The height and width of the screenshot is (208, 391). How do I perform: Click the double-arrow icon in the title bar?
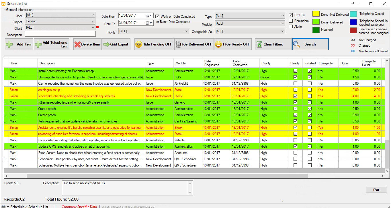(x=353, y=3)
